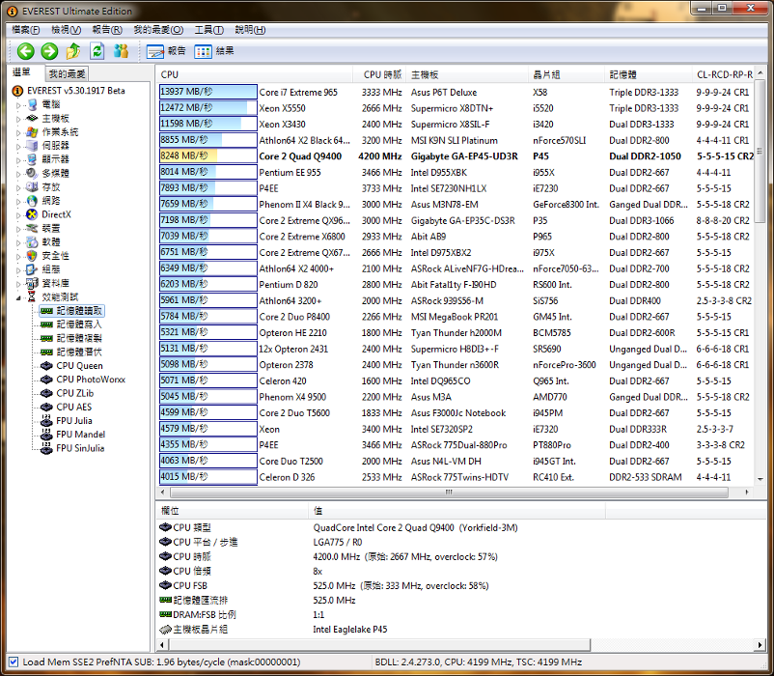
Task: Click the Refresh toolbar icon
Action: pos(97,51)
